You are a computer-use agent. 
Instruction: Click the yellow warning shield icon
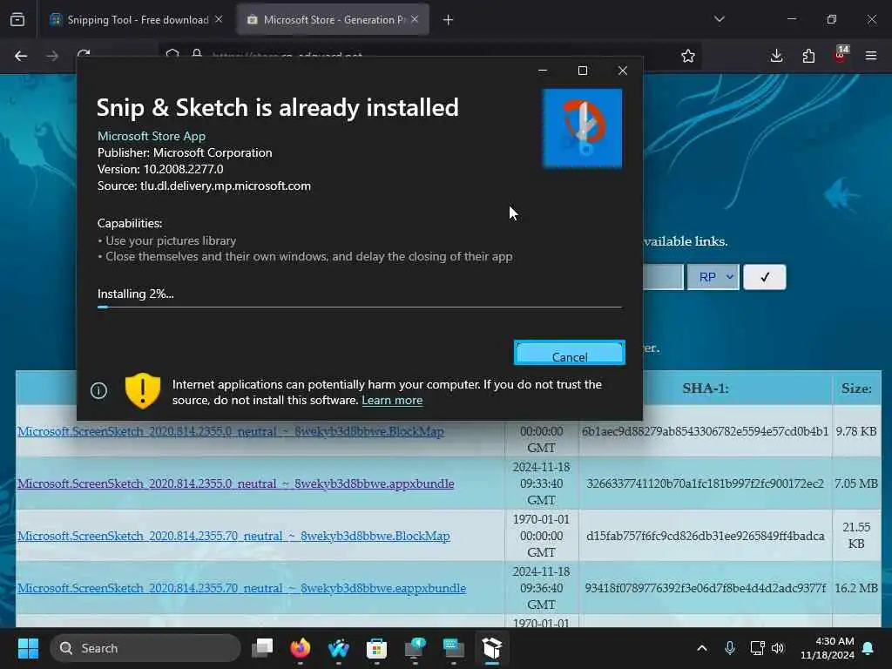(x=142, y=391)
